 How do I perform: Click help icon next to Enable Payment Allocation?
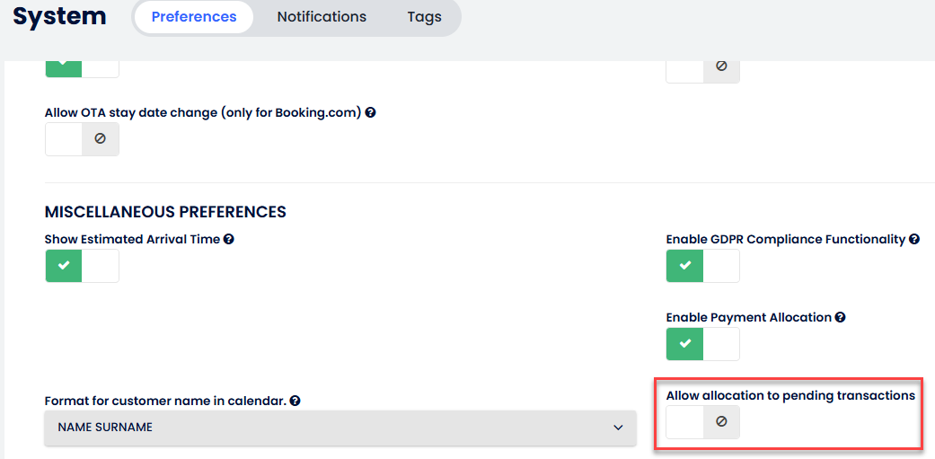click(840, 318)
